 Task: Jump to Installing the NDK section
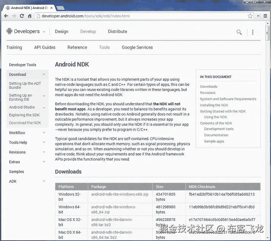[214, 105]
